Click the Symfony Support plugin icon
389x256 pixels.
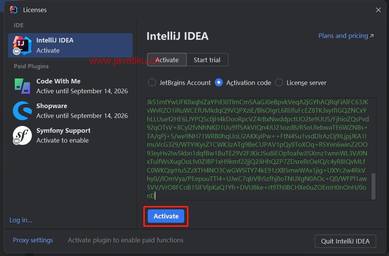pyautogui.click(x=22, y=135)
